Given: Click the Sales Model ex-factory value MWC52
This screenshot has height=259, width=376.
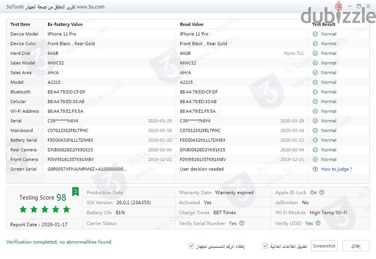Looking at the screenshot, I should pos(56,63).
